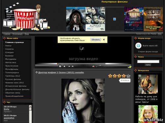Open Войти через uID login
The width and height of the screenshot is (165, 123).
(x=150, y=46)
